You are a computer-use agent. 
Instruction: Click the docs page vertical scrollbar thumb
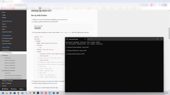click(169, 33)
